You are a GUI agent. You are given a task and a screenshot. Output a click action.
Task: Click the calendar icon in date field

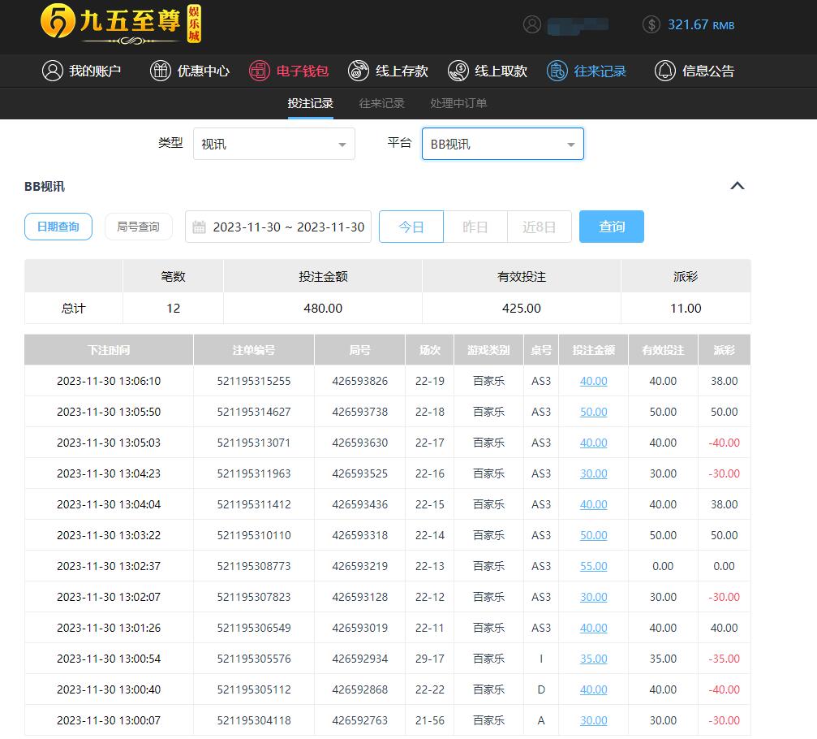pyautogui.click(x=199, y=227)
